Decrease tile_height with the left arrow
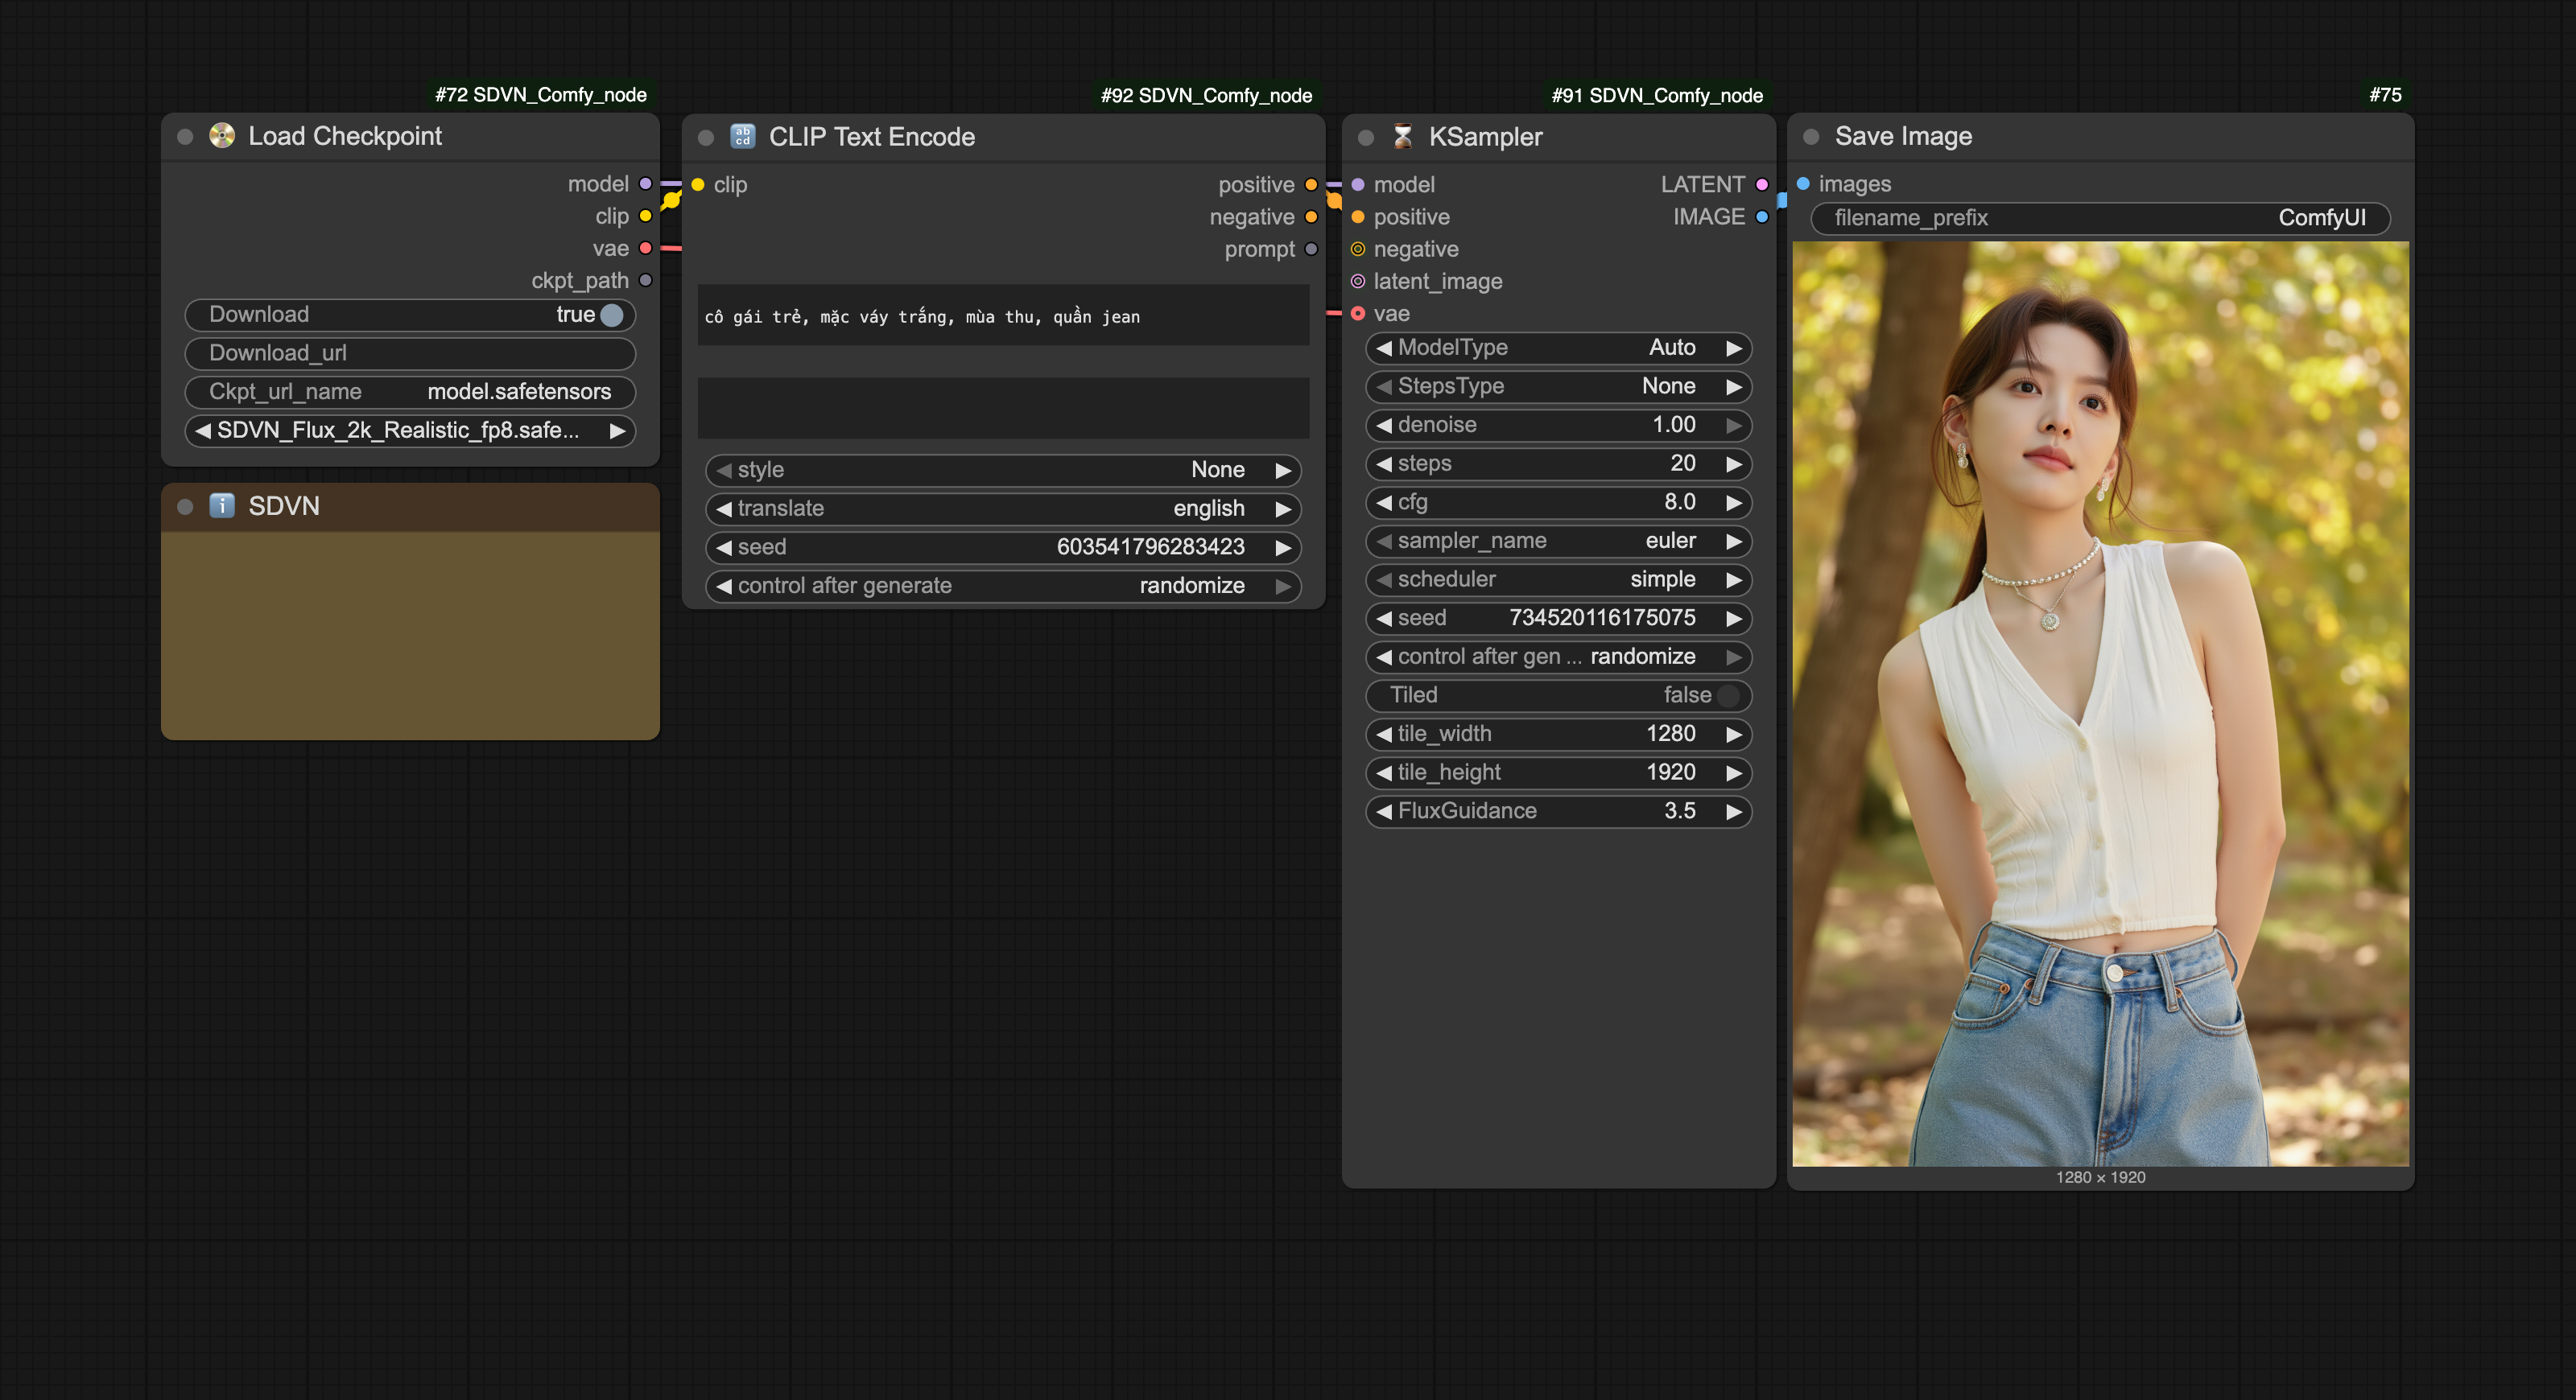2576x1400 pixels. click(1384, 772)
